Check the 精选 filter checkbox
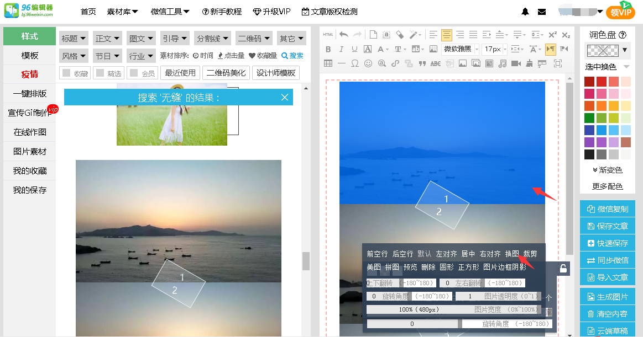Viewport: 643px width, 337px height. pos(100,73)
